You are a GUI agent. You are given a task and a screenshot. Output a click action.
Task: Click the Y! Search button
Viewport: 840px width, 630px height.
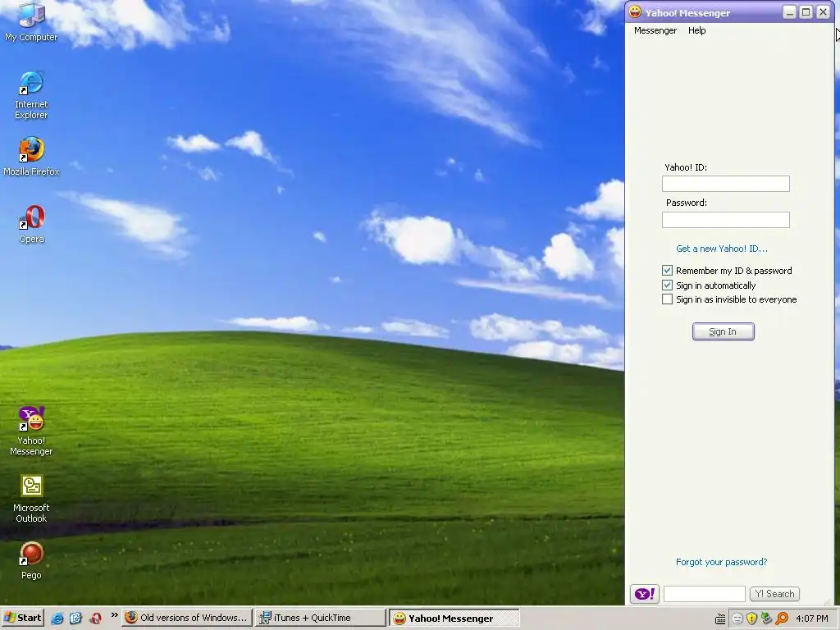tap(774, 594)
